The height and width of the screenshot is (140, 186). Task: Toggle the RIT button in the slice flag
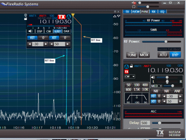(x=32, y=38)
